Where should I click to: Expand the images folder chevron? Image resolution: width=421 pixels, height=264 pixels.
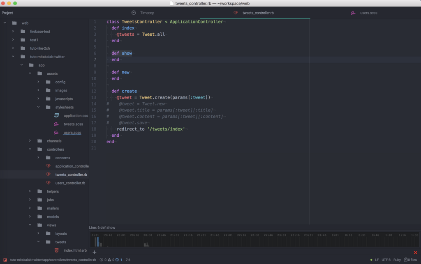pos(38,90)
